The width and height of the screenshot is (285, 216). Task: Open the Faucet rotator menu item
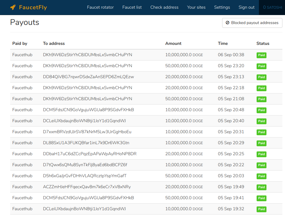pyautogui.click(x=100, y=7)
